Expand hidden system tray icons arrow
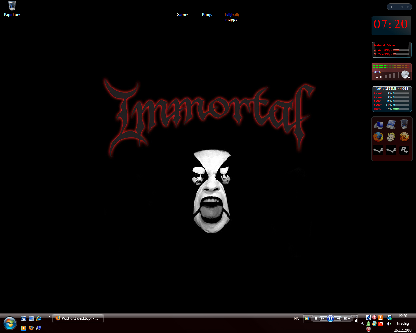This screenshot has height=333, width=416. pyautogui.click(x=362, y=323)
